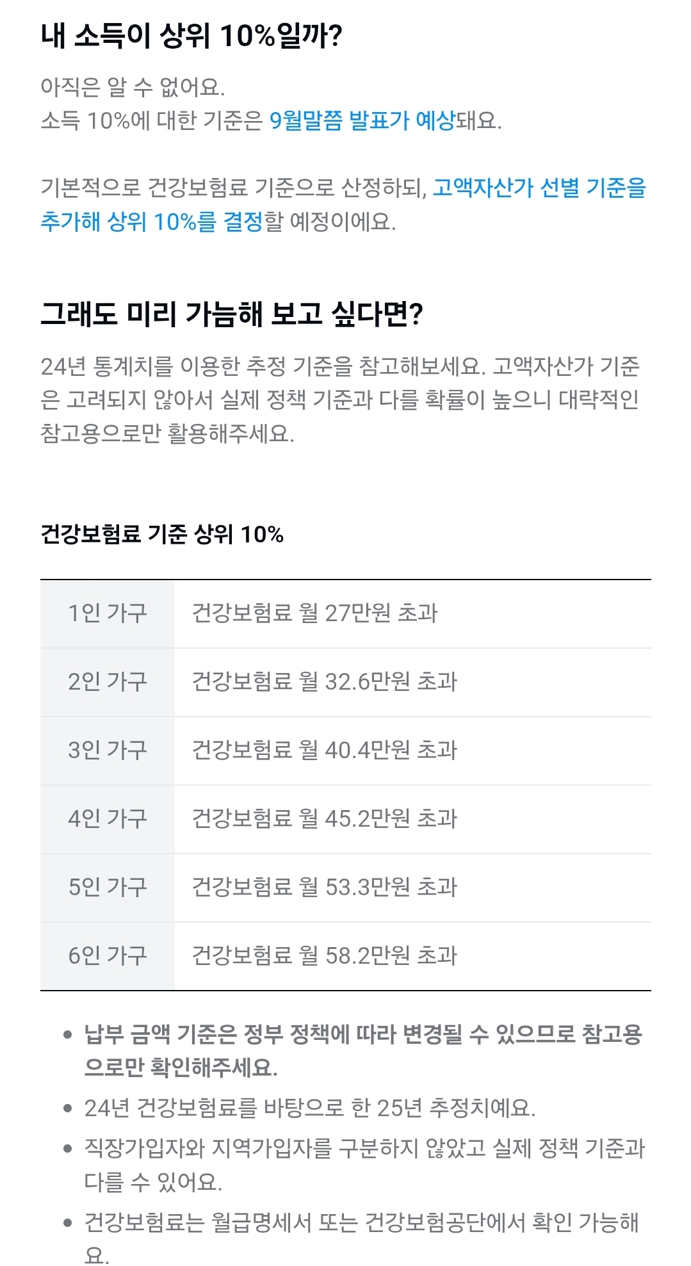The width and height of the screenshot is (691, 1266).
Task: Click '추가해 상위 10%를 결정' blue text
Action: (x=152, y=222)
